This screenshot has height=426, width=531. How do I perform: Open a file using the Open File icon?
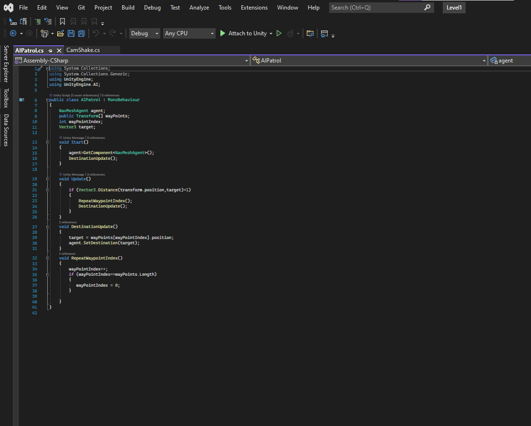pos(61,33)
